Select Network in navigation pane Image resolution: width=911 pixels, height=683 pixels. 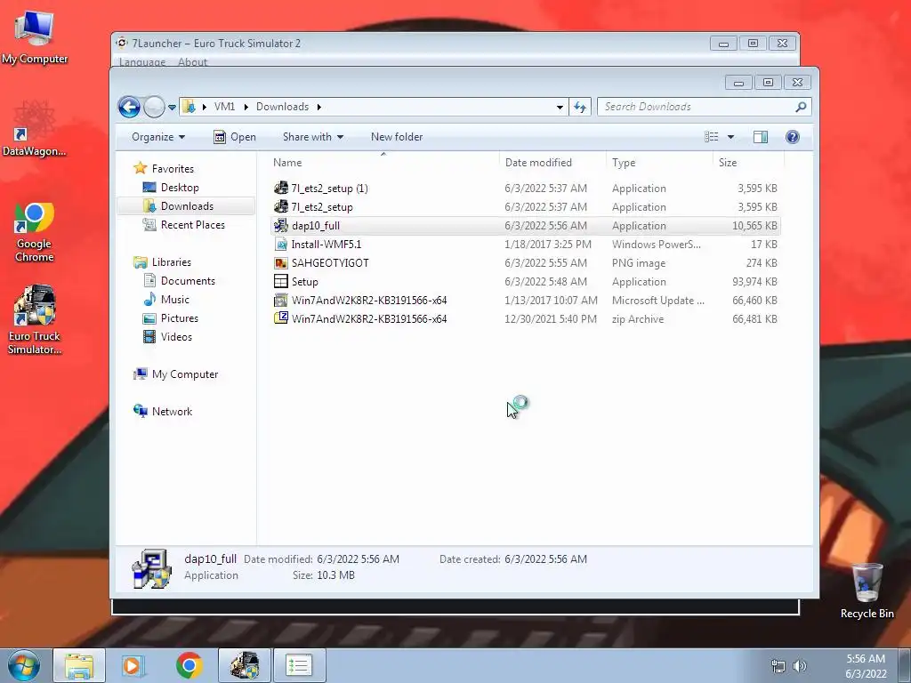(x=163, y=411)
